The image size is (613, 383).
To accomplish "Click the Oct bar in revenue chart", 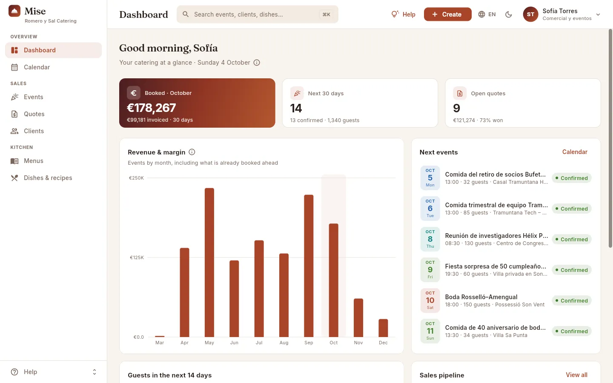I will coord(334,280).
